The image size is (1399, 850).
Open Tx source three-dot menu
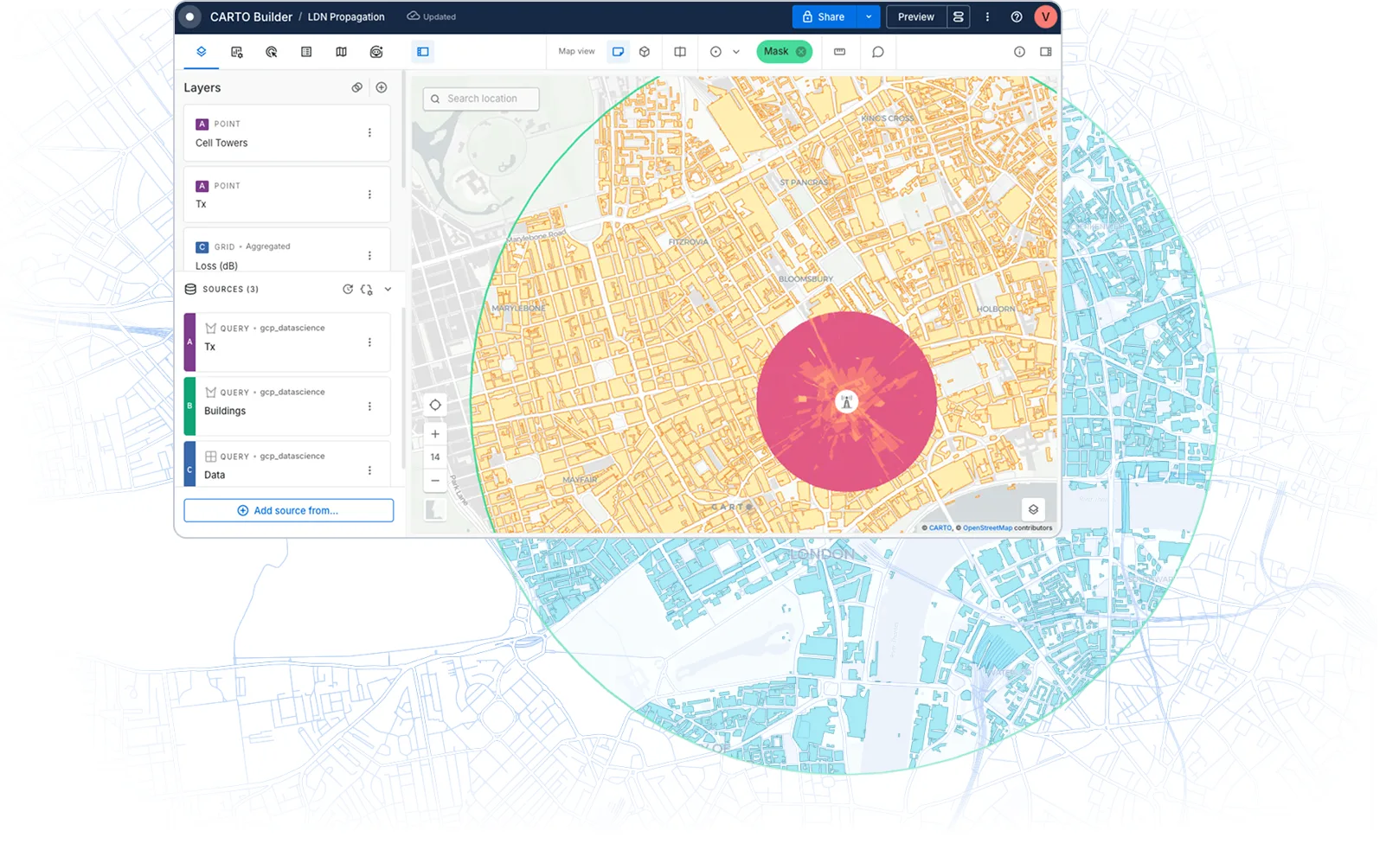369,342
